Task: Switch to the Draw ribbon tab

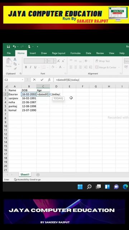Action: [x=44, y=53]
